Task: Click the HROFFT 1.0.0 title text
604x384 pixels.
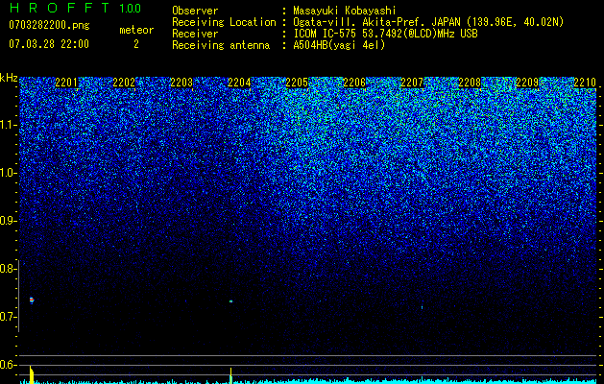Action: (x=75, y=8)
